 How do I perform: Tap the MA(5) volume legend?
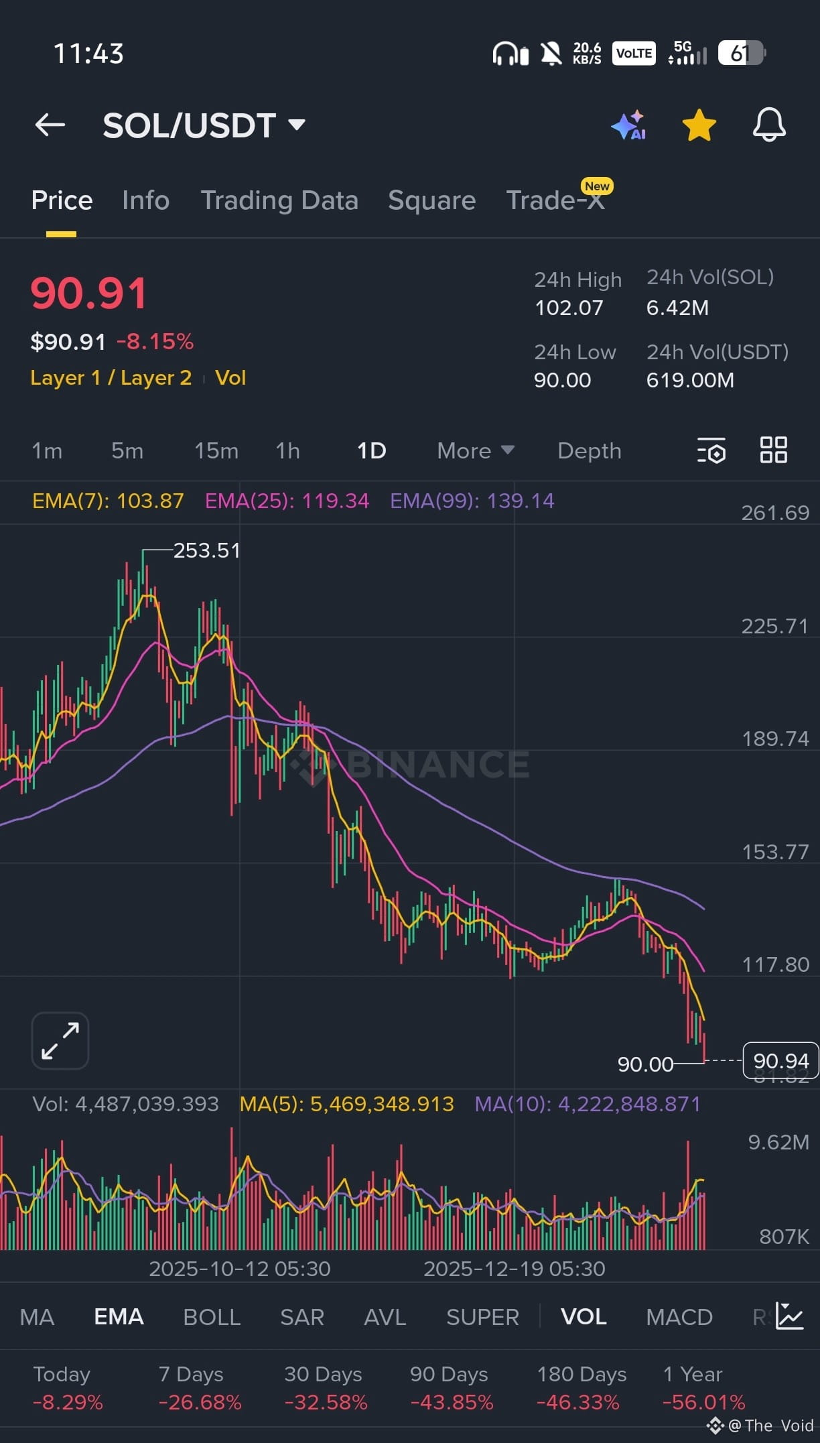347,1104
